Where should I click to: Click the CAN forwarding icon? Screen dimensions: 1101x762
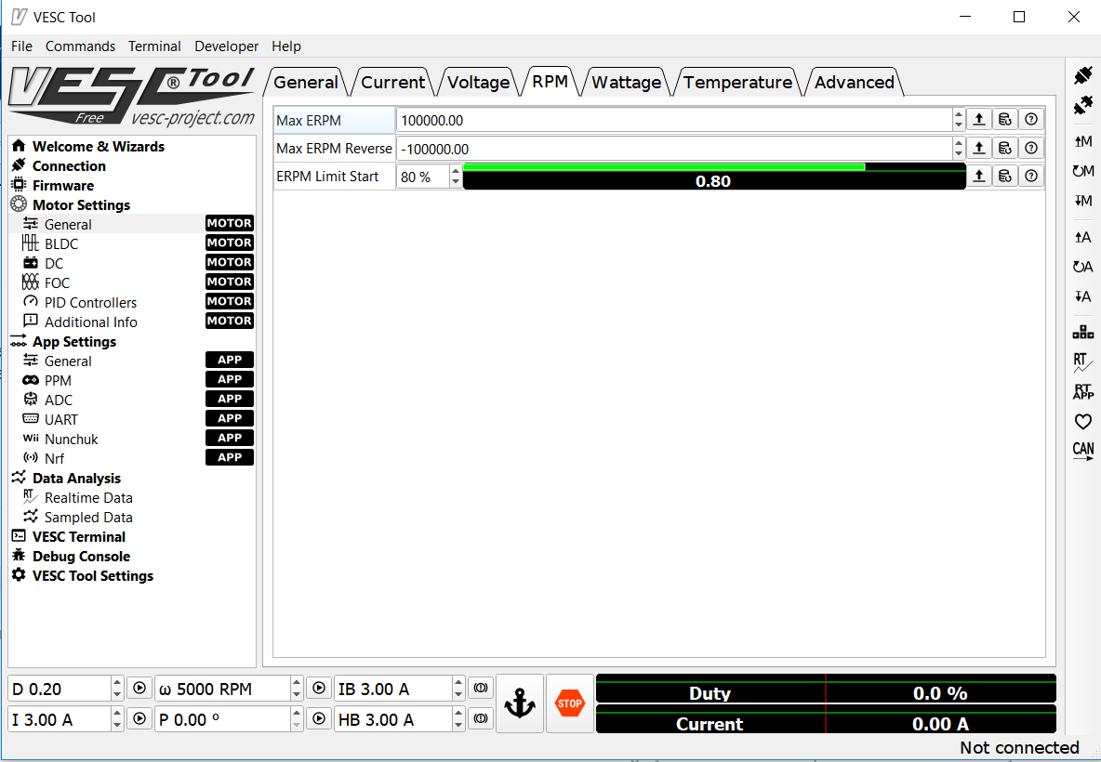pos(1082,452)
